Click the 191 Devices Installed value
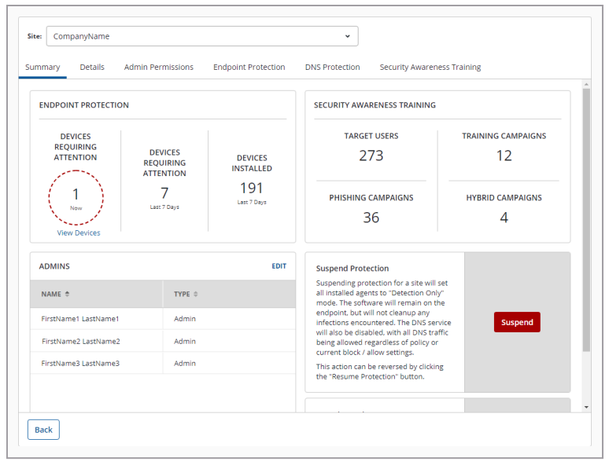The width and height of the screenshot is (609, 465). point(252,188)
